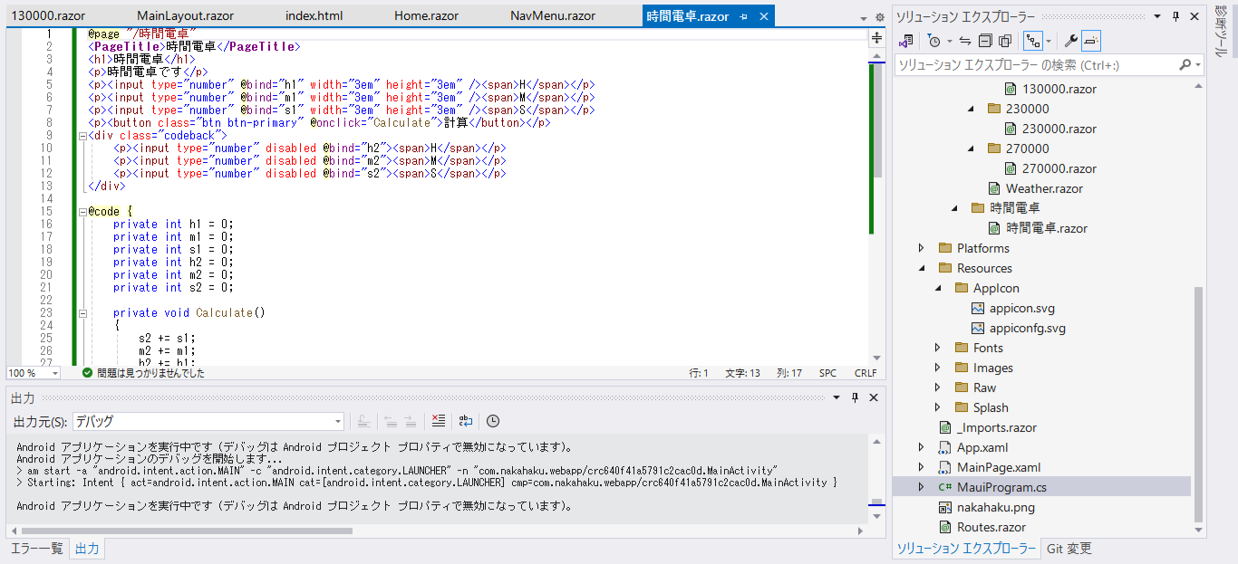
Task: Toggle file nesting button in Solution Explorer
Action: coord(1032,41)
